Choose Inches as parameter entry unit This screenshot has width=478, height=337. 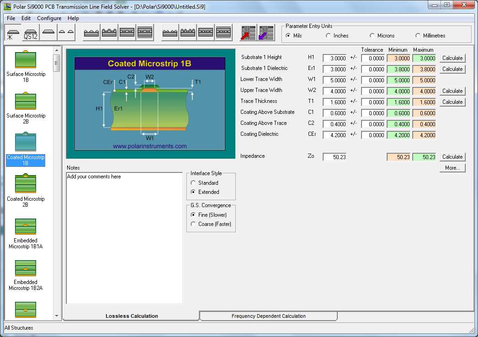tap(337, 36)
